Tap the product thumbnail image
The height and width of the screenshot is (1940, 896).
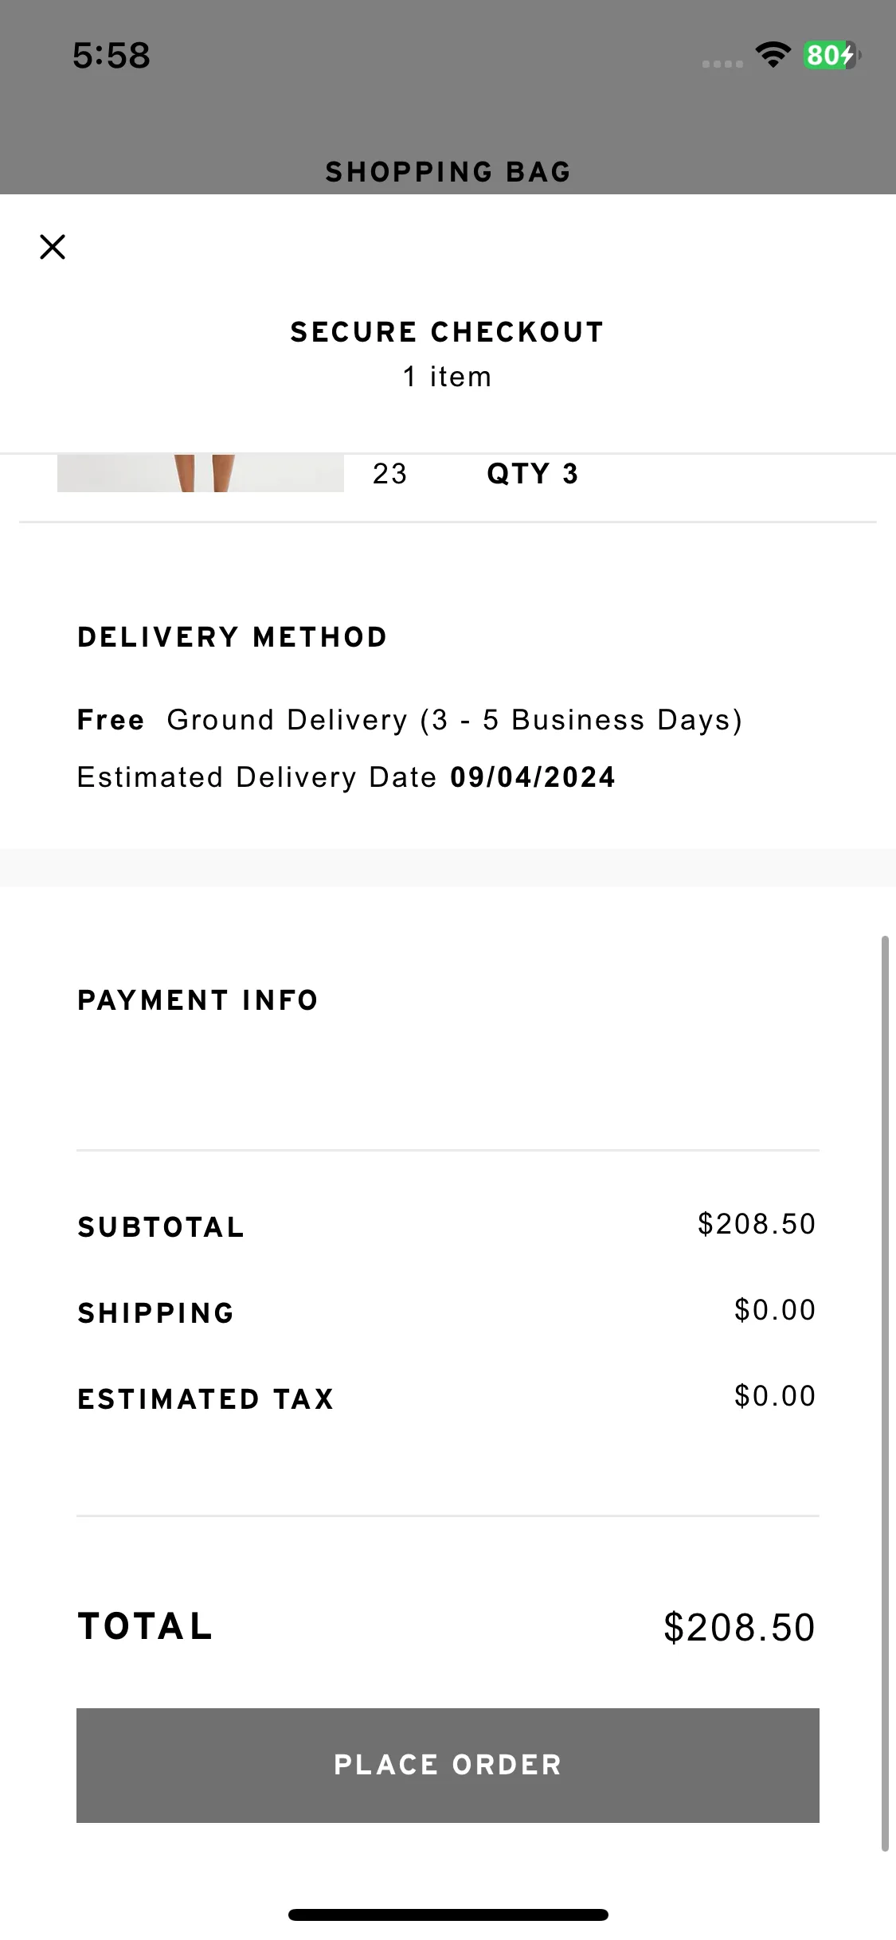point(201,473)
